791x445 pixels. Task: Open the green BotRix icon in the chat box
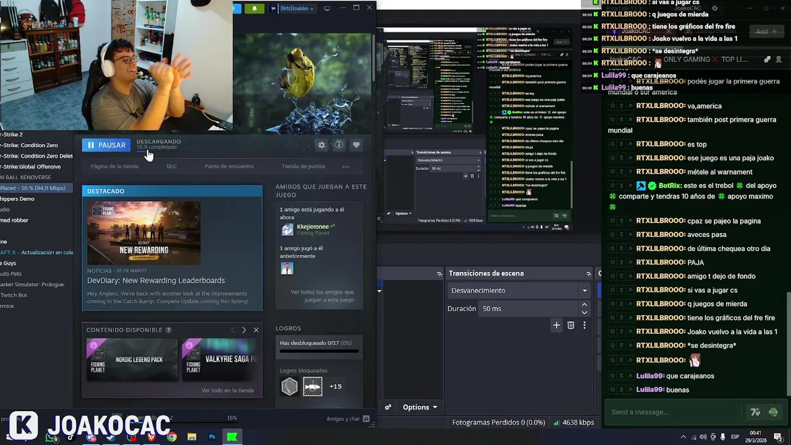click(773, 412)
